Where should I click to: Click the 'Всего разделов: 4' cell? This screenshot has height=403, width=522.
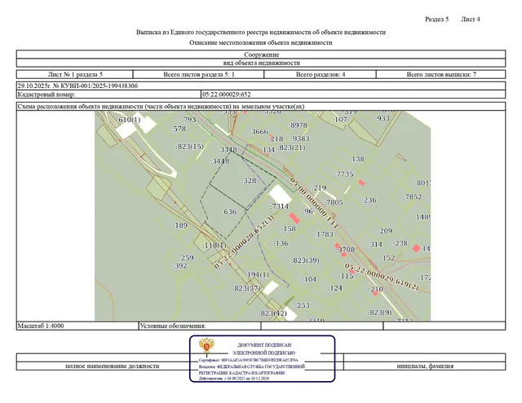click(321, 74)
